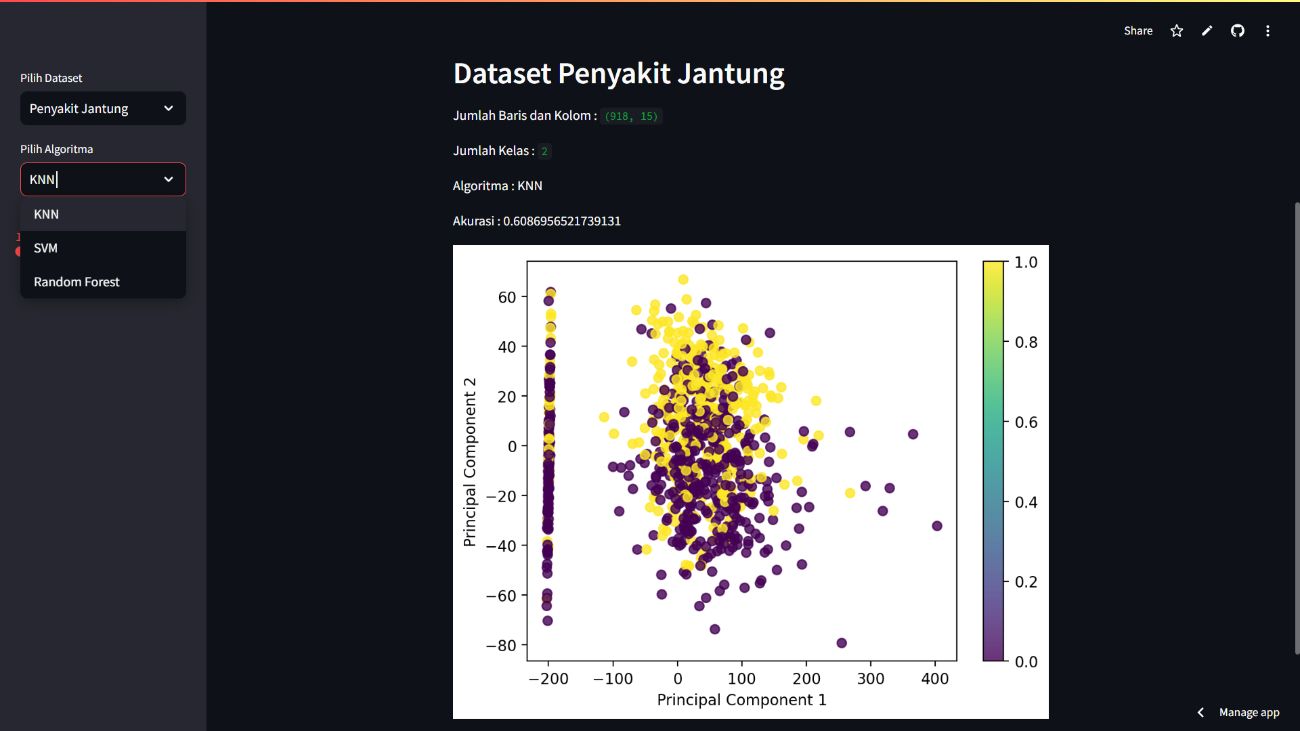
Task: Collapse the Pilih Algoritma dropdown arrow
Action: tap(169, 179)
